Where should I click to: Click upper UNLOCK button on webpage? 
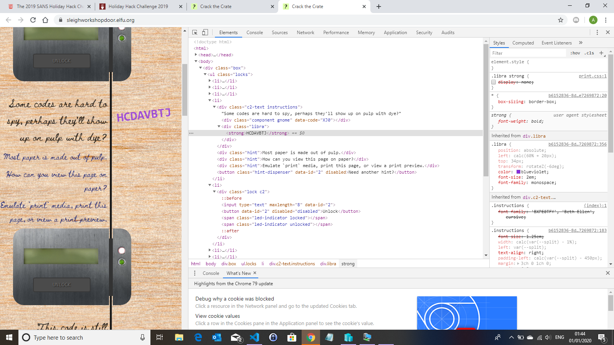pyautogui.click(x=62, y=61)
